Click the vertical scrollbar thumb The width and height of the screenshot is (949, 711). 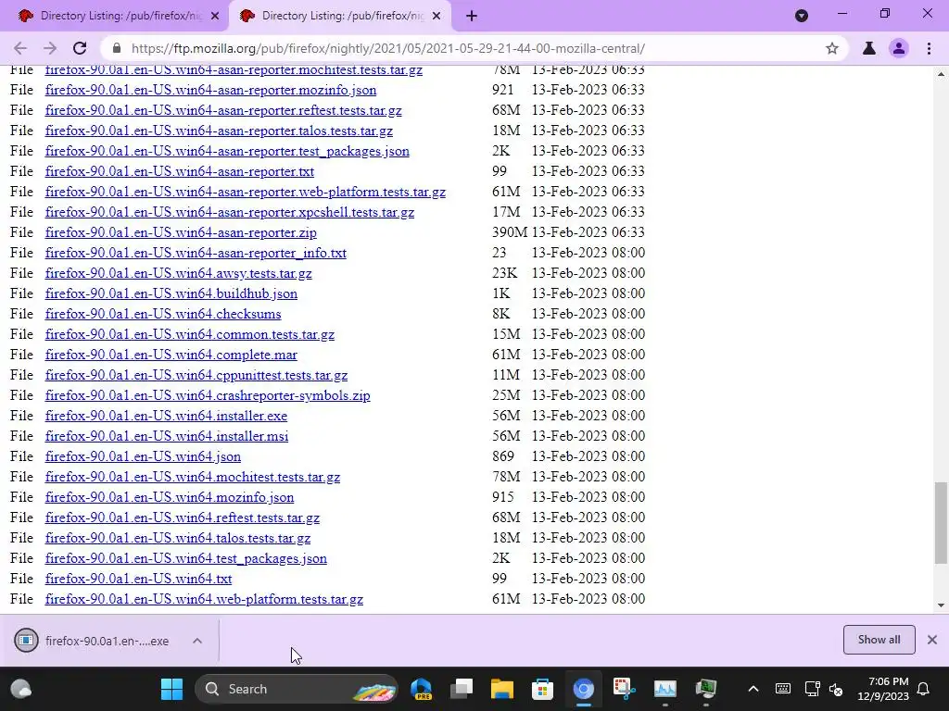point(941,523)
